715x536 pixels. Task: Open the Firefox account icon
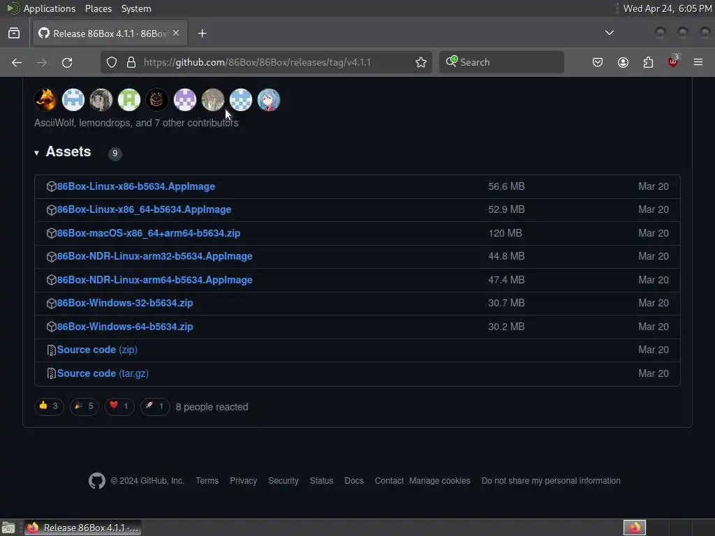point(623,62)
